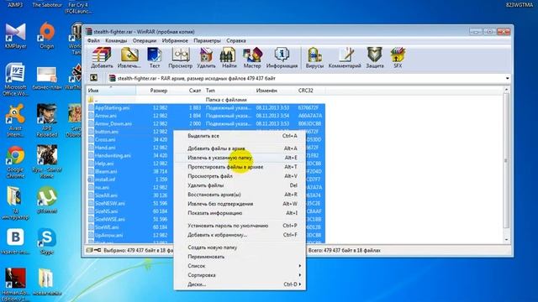
Task: Choose Переименовать entry
Action: (240, 257)
